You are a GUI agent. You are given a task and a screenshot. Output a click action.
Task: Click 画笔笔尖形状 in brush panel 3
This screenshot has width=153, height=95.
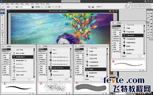click(79, 51)
